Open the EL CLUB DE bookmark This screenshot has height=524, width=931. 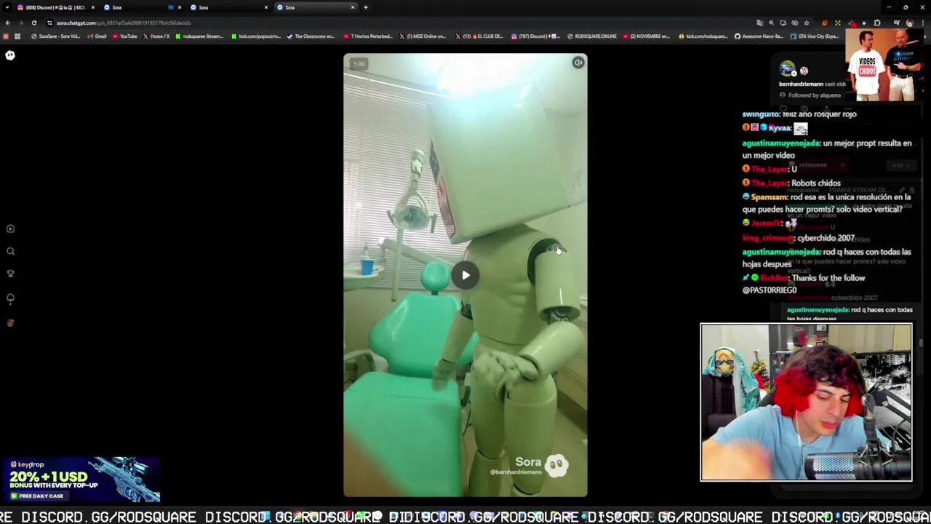pos(479,36)
